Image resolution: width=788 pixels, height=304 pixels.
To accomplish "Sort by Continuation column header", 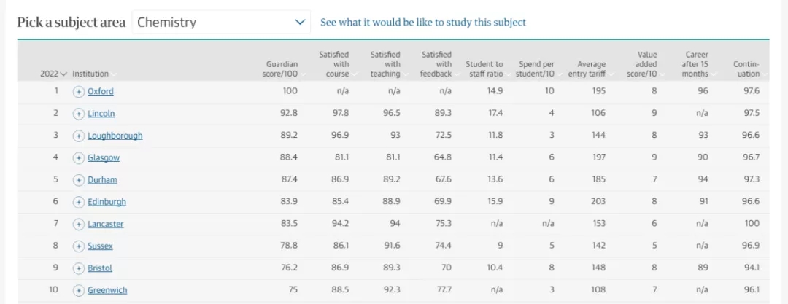I will pyautogui.click(x=749, y=69).
